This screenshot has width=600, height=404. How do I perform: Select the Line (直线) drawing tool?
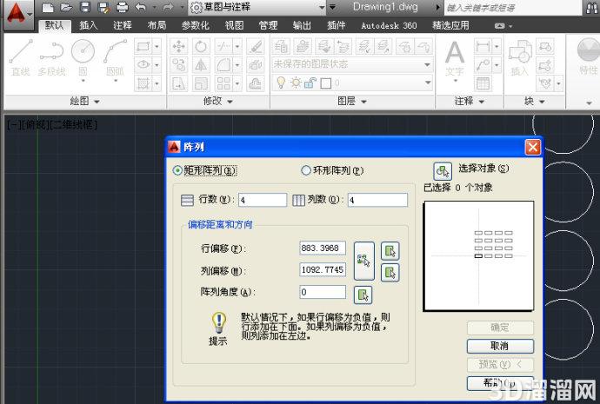21,56
